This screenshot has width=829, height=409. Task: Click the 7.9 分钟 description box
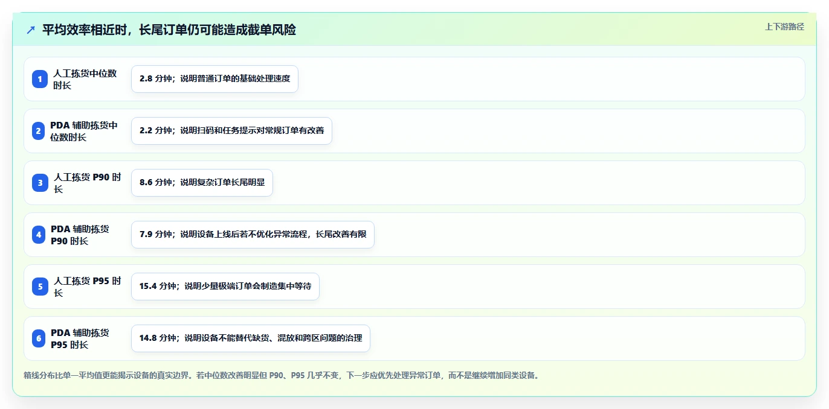coord(253,235)
